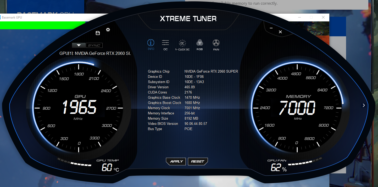Click the RESET button
The height and width of the screenshot is (187, 378).
point(198,161)
